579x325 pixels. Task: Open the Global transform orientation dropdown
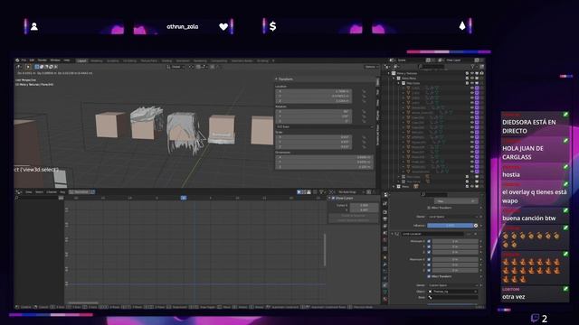(176, 67)
